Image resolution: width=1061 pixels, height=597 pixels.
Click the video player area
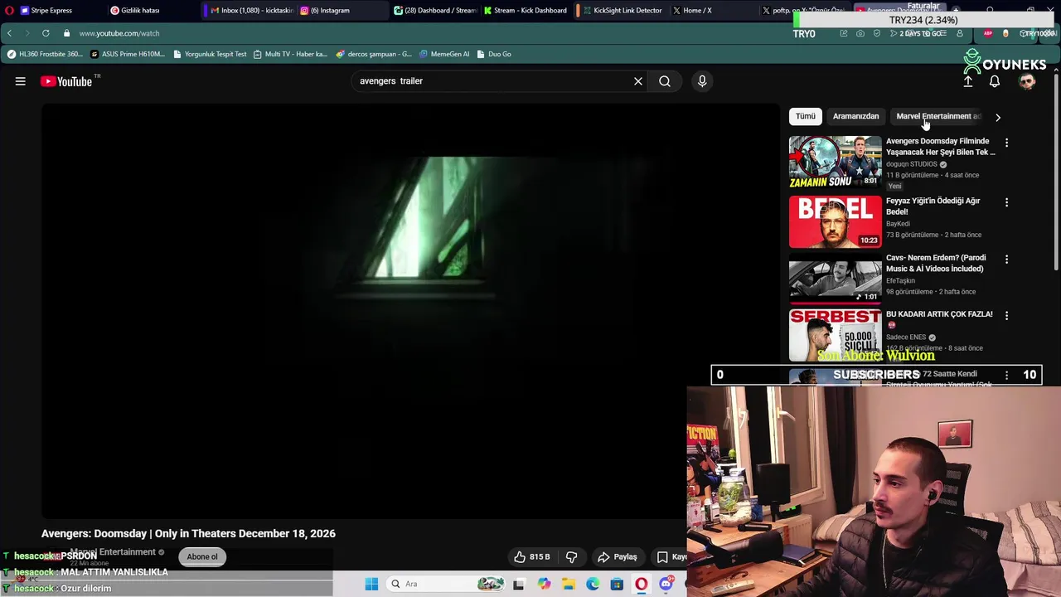pyautogui.click(x=410, y=311)
